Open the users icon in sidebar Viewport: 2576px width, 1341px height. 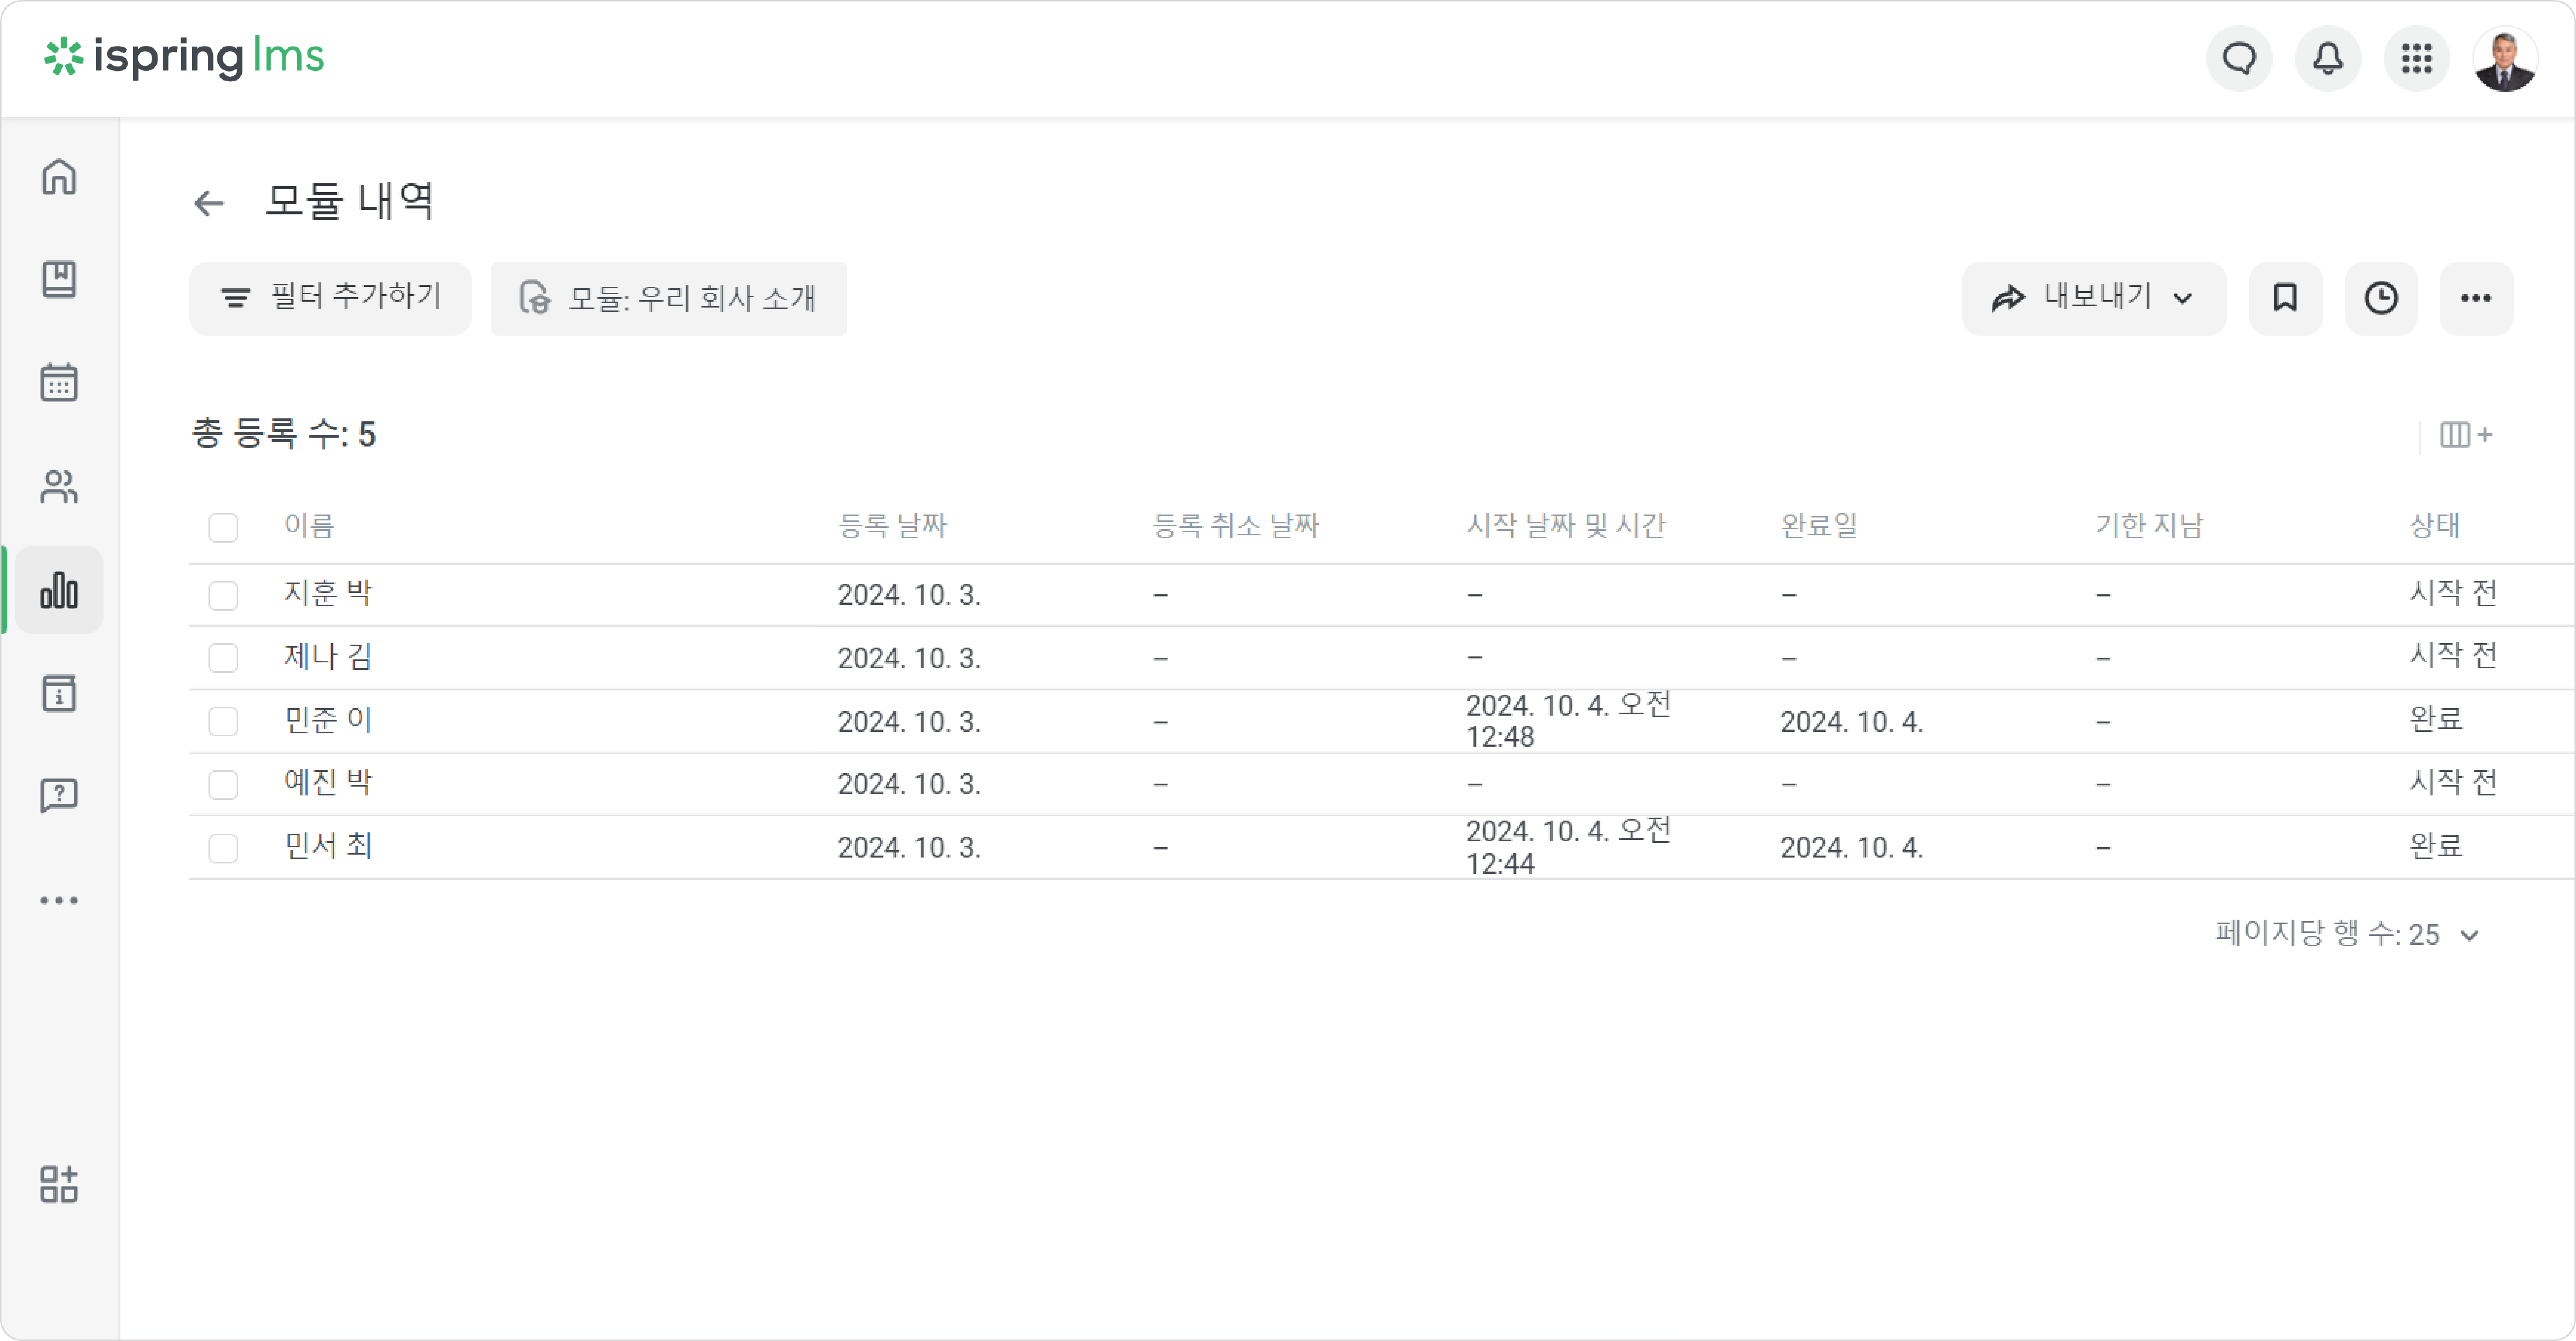point(59,487)
